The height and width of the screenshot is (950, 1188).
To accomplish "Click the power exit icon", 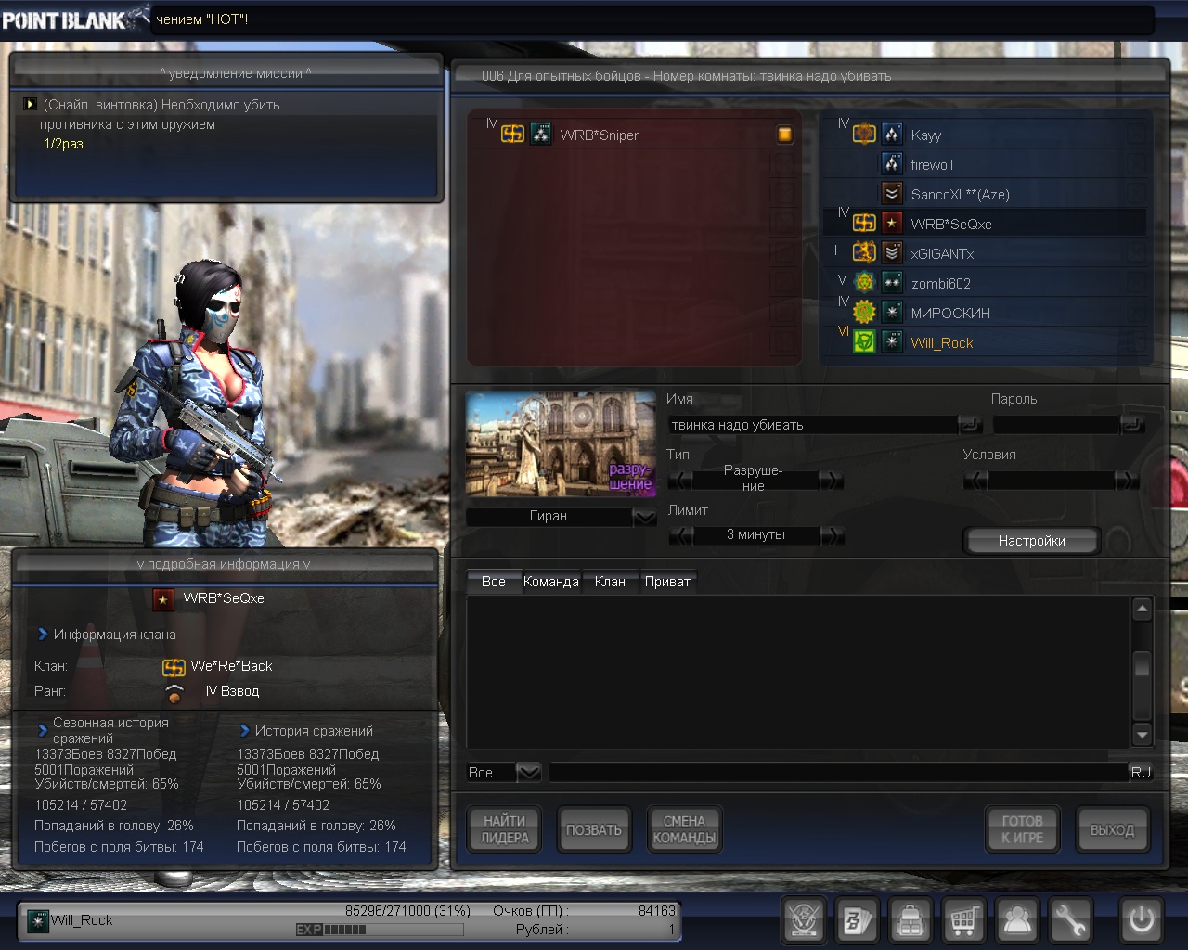I will pos(1141,920).
